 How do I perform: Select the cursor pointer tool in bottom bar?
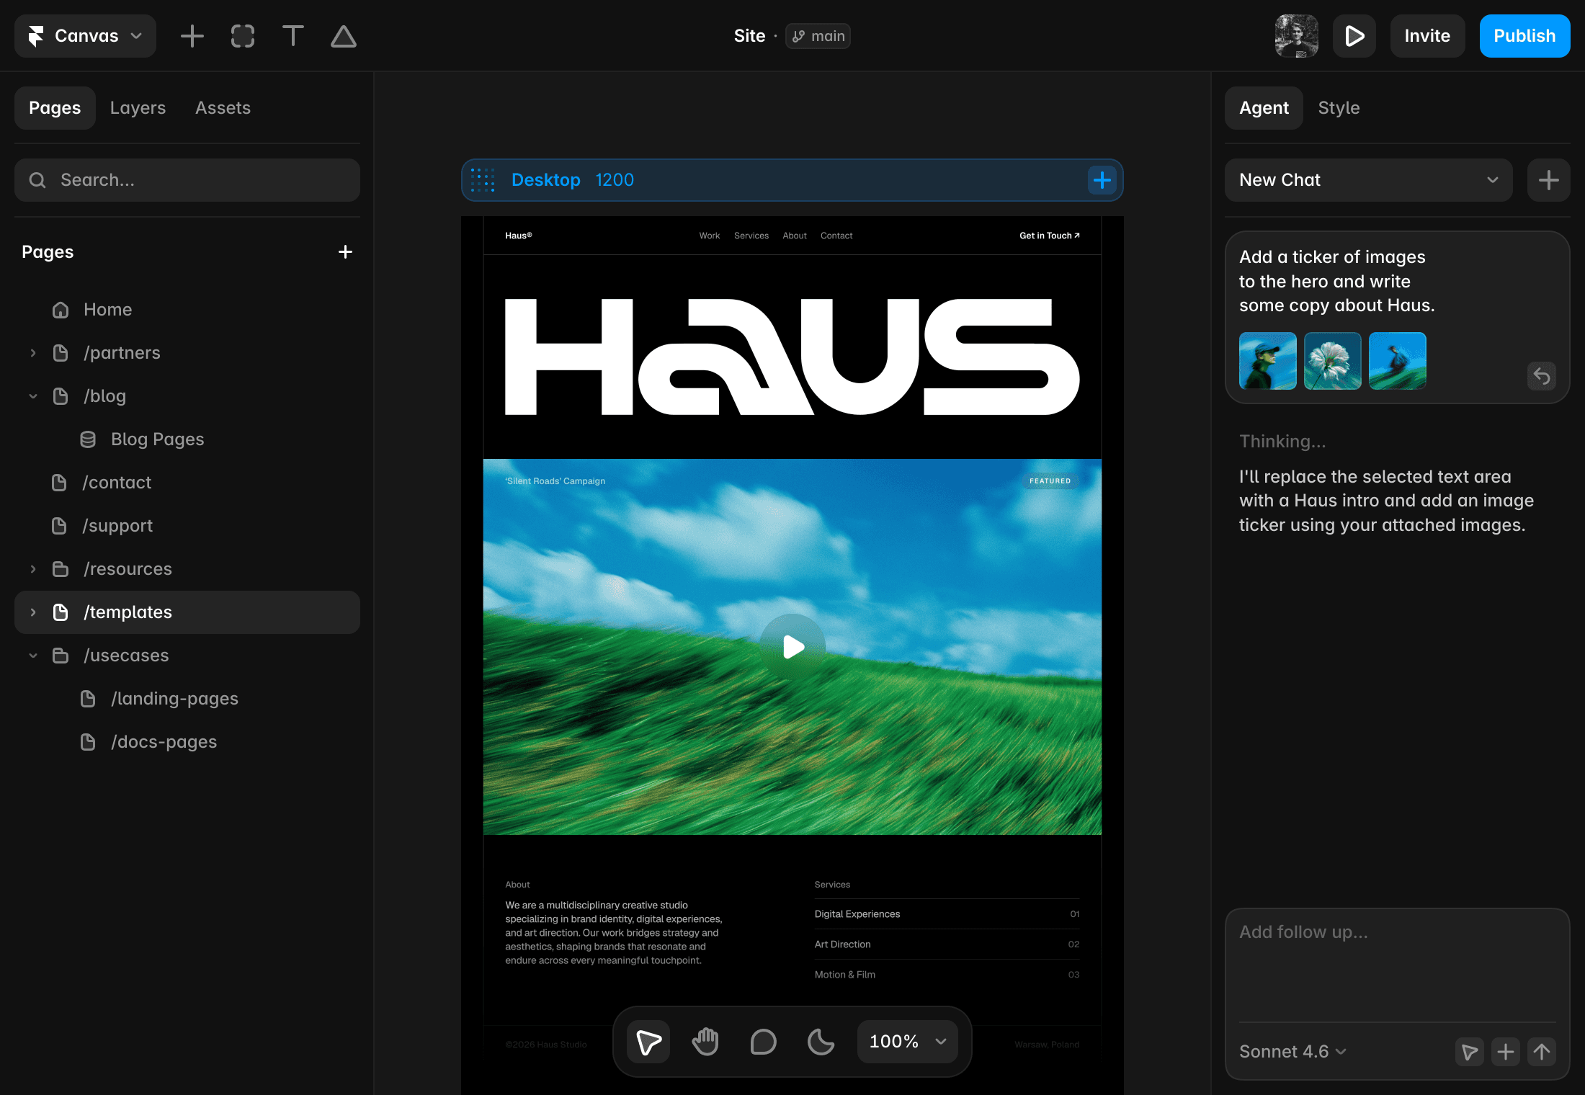pyautogui.click(x=648, y=1042)
